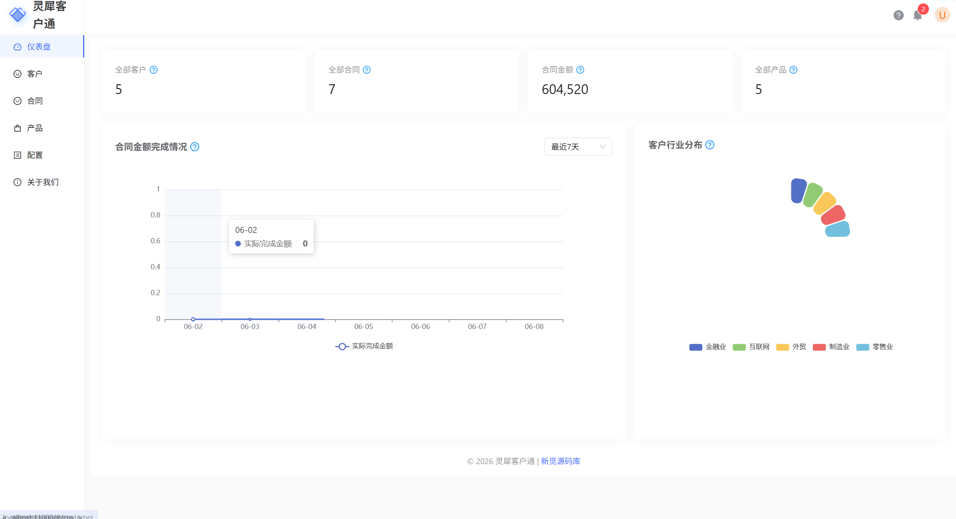Click the 客户 smiley face icon in sidebar
The width and height of the screenshot is (956, 519).
click(17, 74)
